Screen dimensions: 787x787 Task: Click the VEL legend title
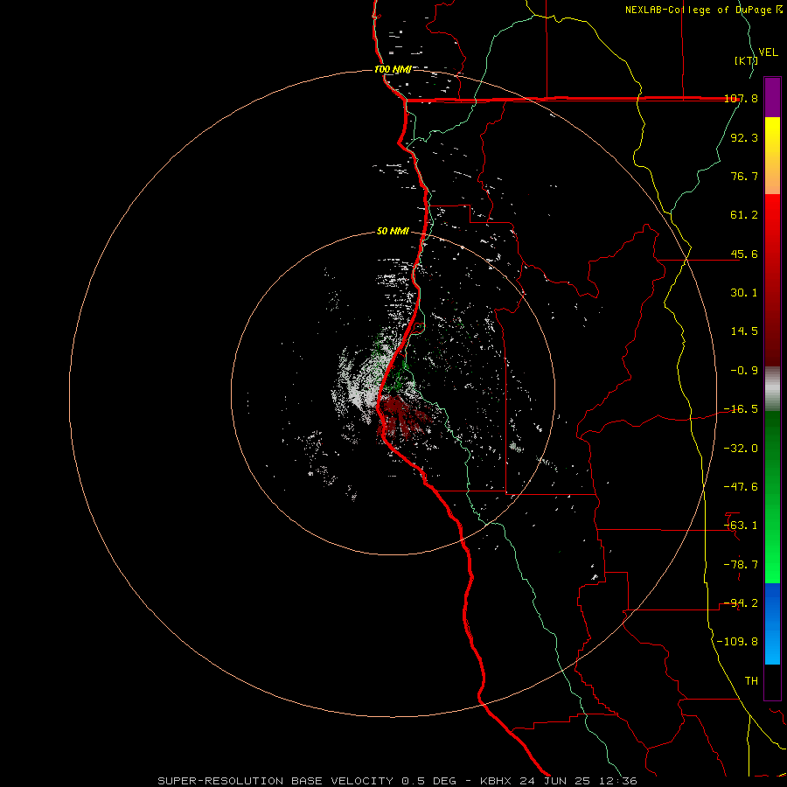pyautogui.click(x=768, y=52)
